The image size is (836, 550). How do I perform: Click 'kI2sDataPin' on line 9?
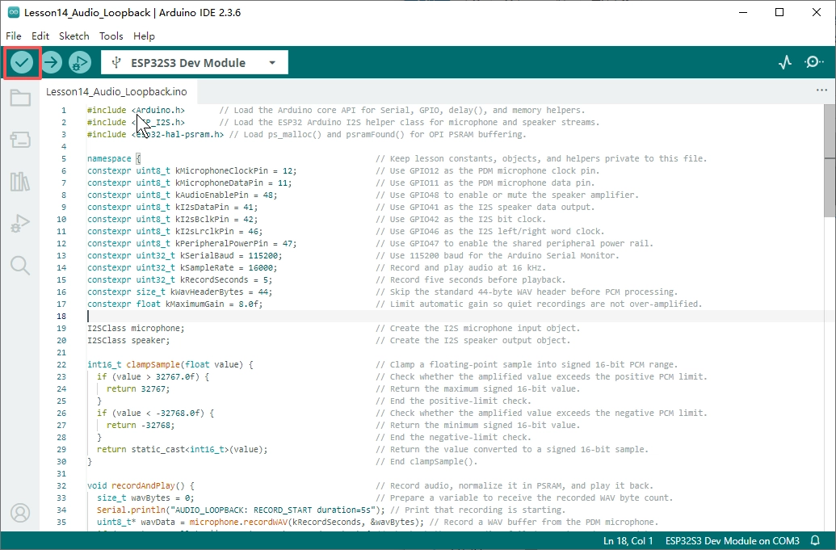coord(202,208)
